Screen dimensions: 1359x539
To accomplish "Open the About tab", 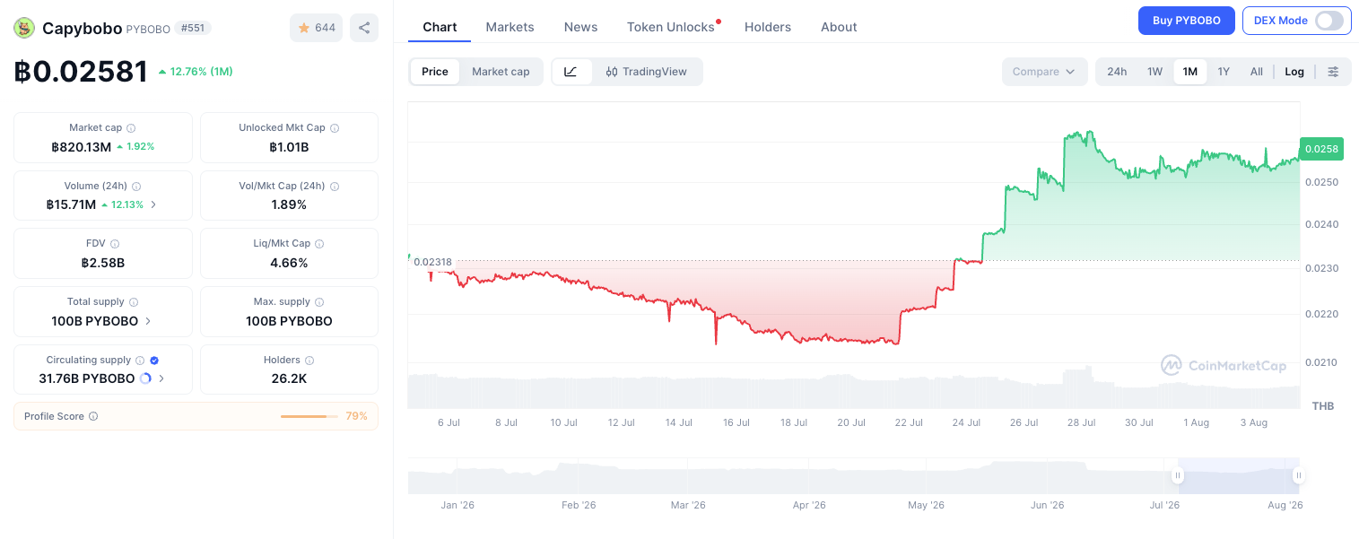I will point(839,27).
